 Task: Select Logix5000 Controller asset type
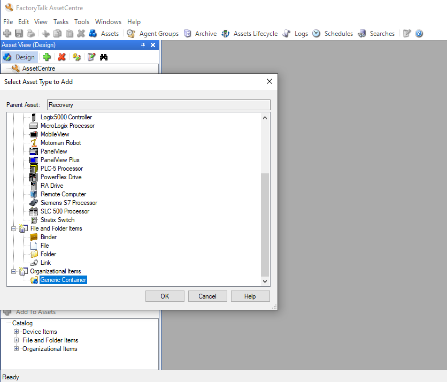point(66,117)
